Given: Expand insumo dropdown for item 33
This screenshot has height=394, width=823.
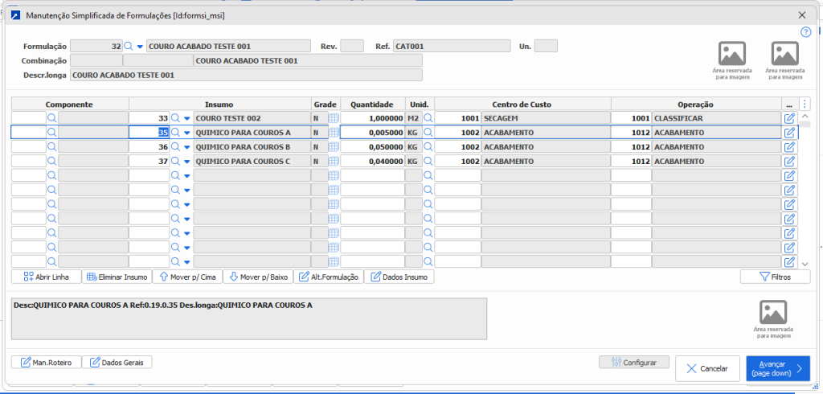Looking at the screenshot, I should (187, 118).
